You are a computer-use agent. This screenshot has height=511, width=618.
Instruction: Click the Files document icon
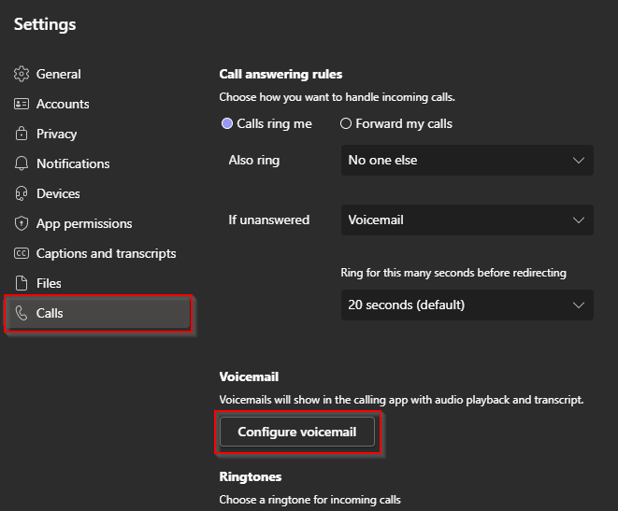click(22, 283)
